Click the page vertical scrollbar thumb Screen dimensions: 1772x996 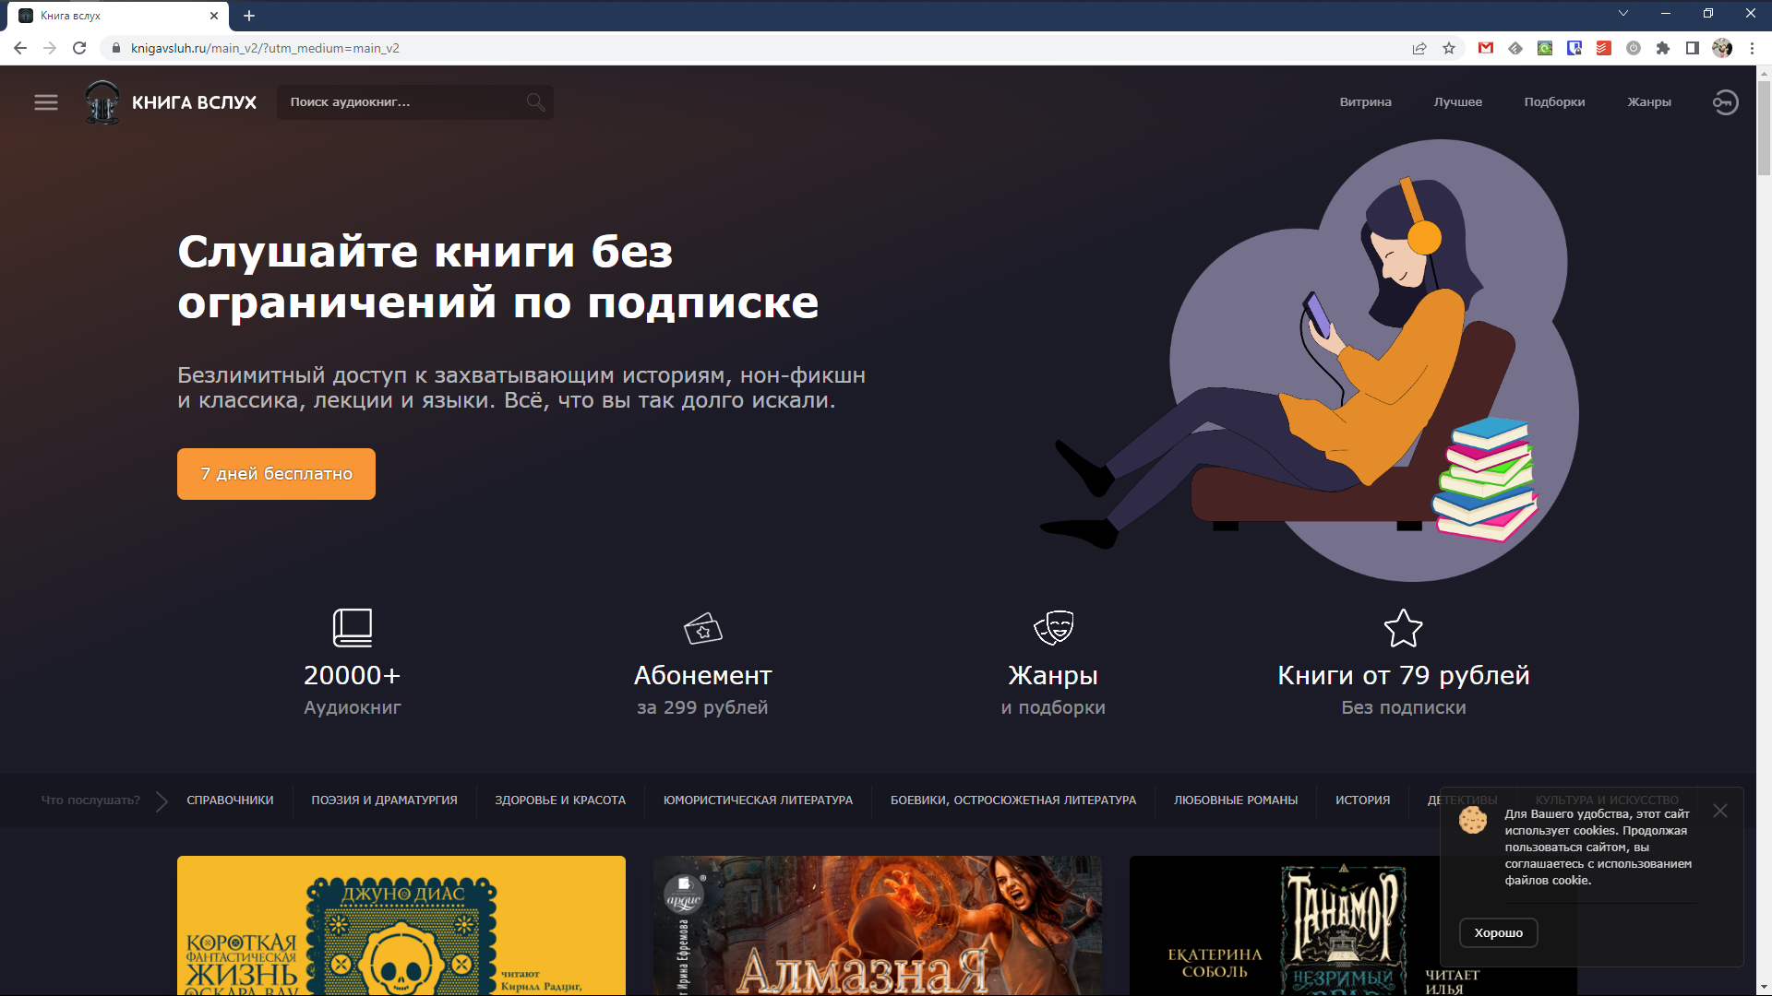click(1764, 129)
